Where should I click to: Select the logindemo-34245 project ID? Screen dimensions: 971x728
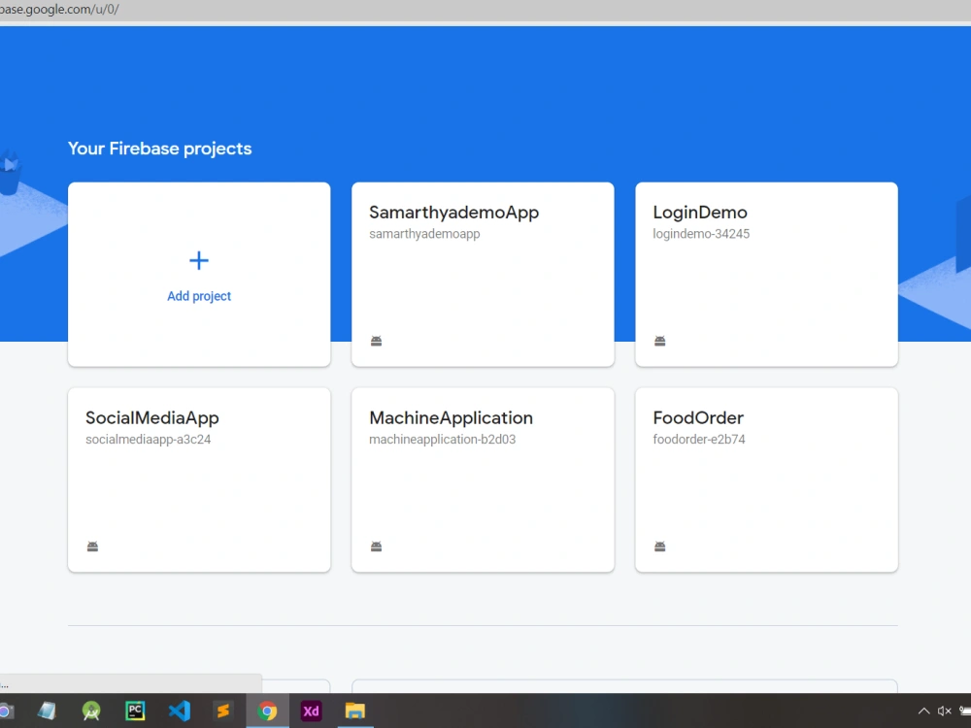(x=701, y=234)
